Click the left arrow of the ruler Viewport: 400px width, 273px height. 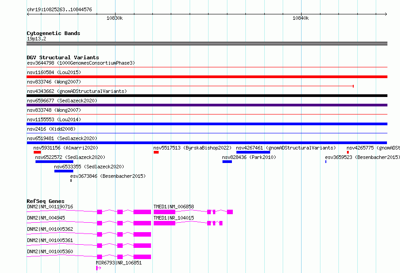28,14
